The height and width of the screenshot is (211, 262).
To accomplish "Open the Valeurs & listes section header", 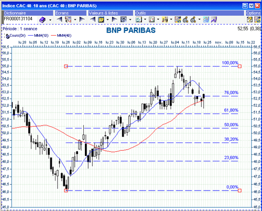I will click(111, 13).
